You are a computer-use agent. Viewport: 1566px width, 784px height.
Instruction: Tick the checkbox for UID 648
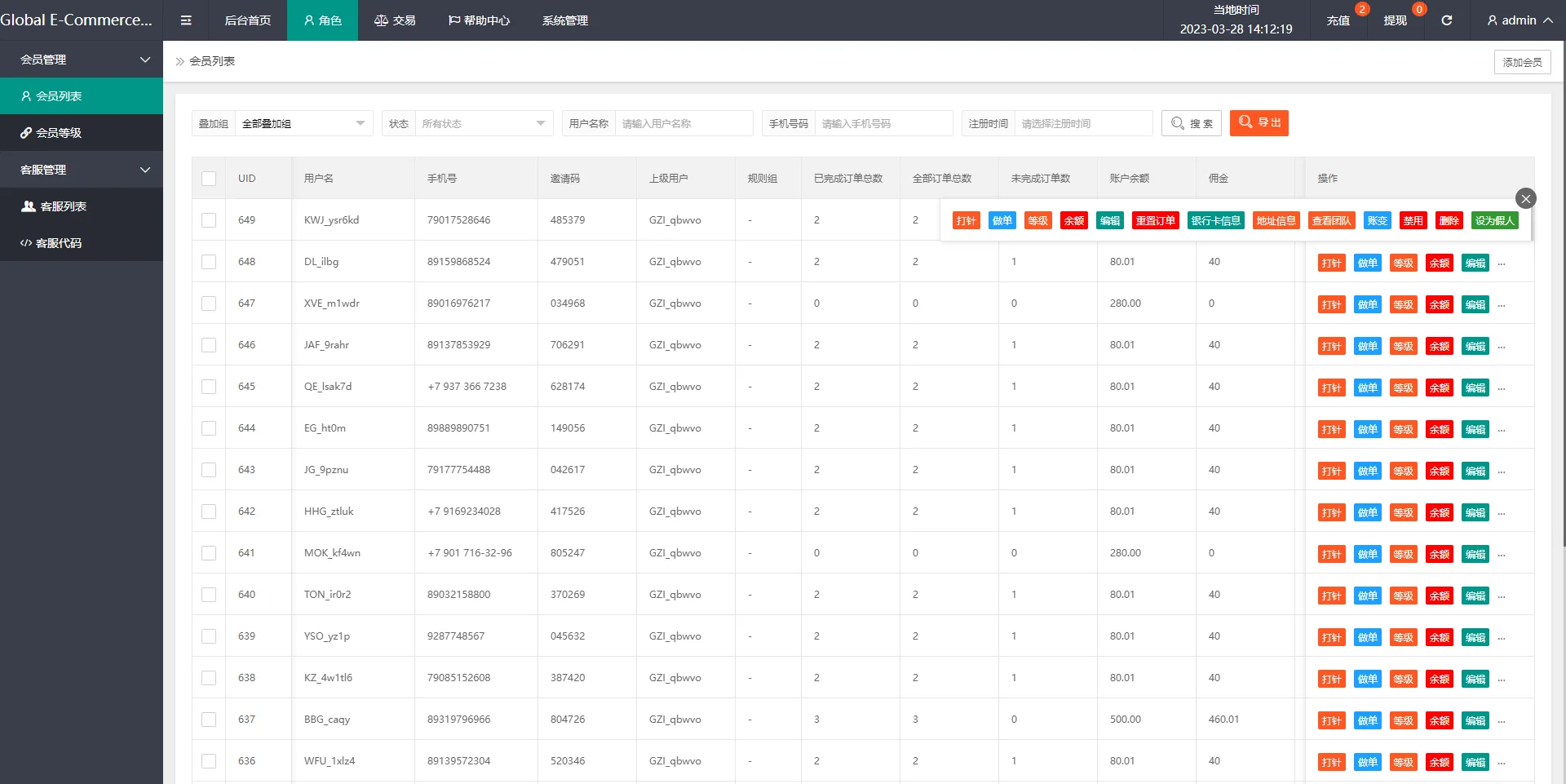click(x=209, y=262)
